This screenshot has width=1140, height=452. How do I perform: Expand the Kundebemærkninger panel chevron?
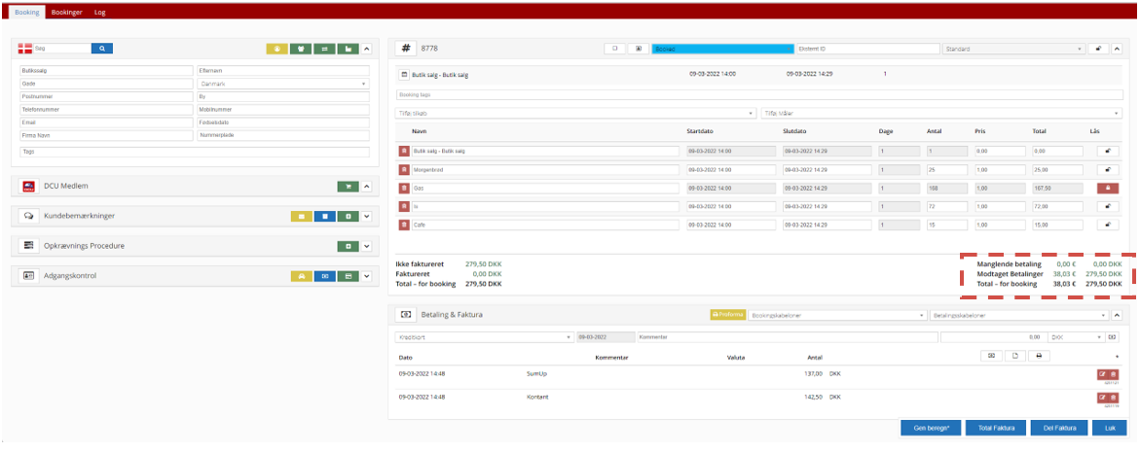tap(367, 217)
